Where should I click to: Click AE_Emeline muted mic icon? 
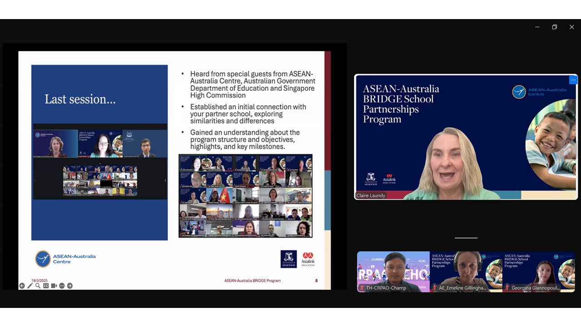click(434, 287)
